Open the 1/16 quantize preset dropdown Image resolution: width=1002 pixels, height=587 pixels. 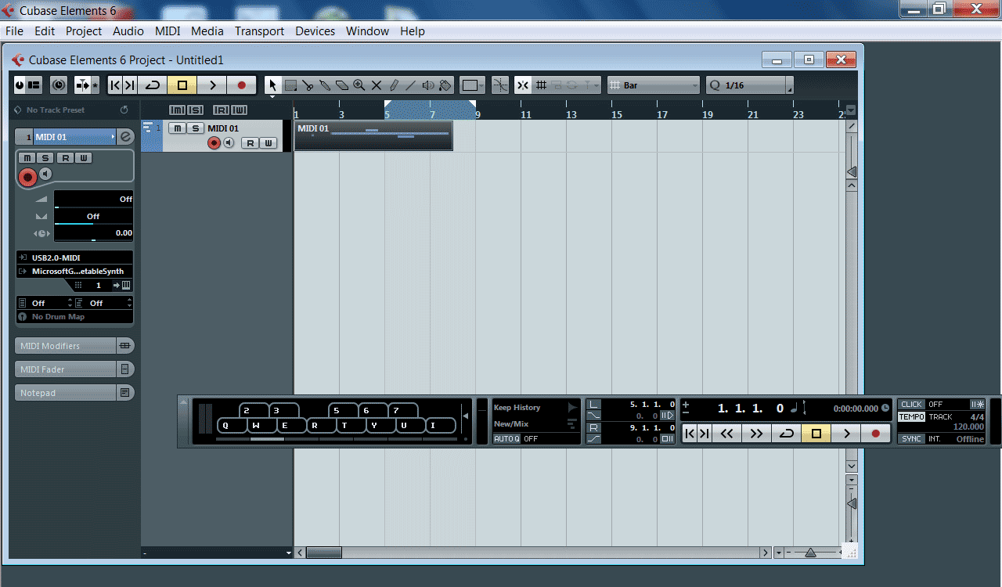[749, 85]
